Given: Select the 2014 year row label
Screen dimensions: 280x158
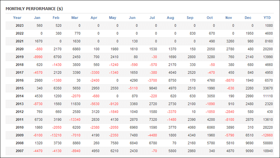Looking at the screenshot, I should 20,96.
